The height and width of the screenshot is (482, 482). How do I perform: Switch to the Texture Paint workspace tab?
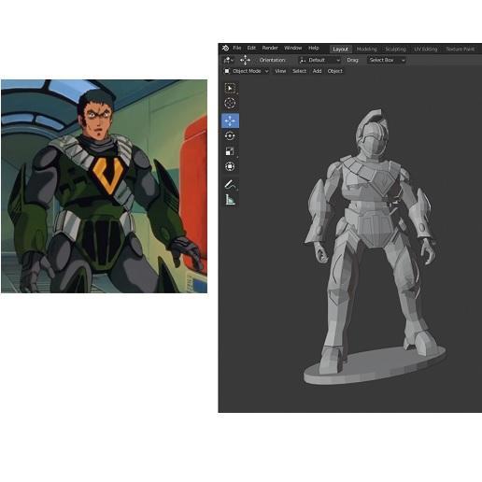(461, 50)
